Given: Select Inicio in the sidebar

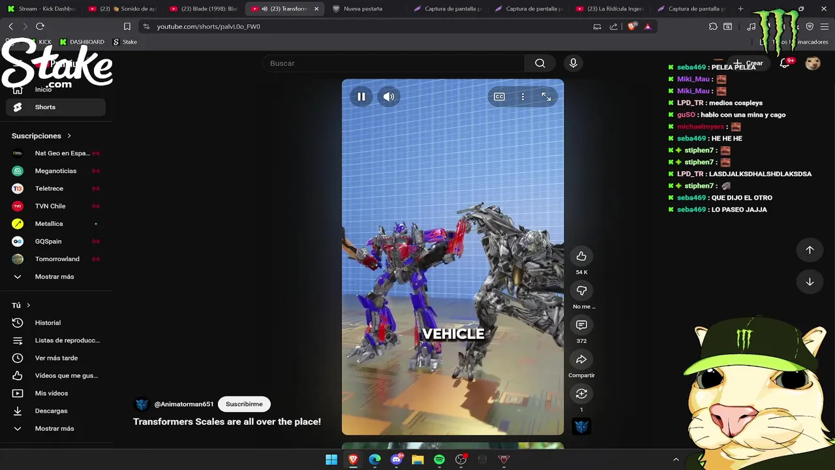Looking at the screenshot, I should click(x=55, y=89).
